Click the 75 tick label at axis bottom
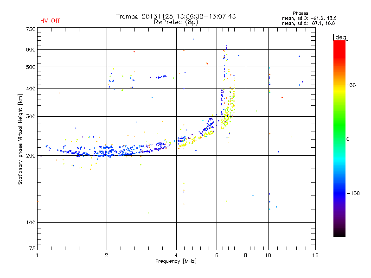This screenshot has height=278, width=371. (x=32, y=248)
